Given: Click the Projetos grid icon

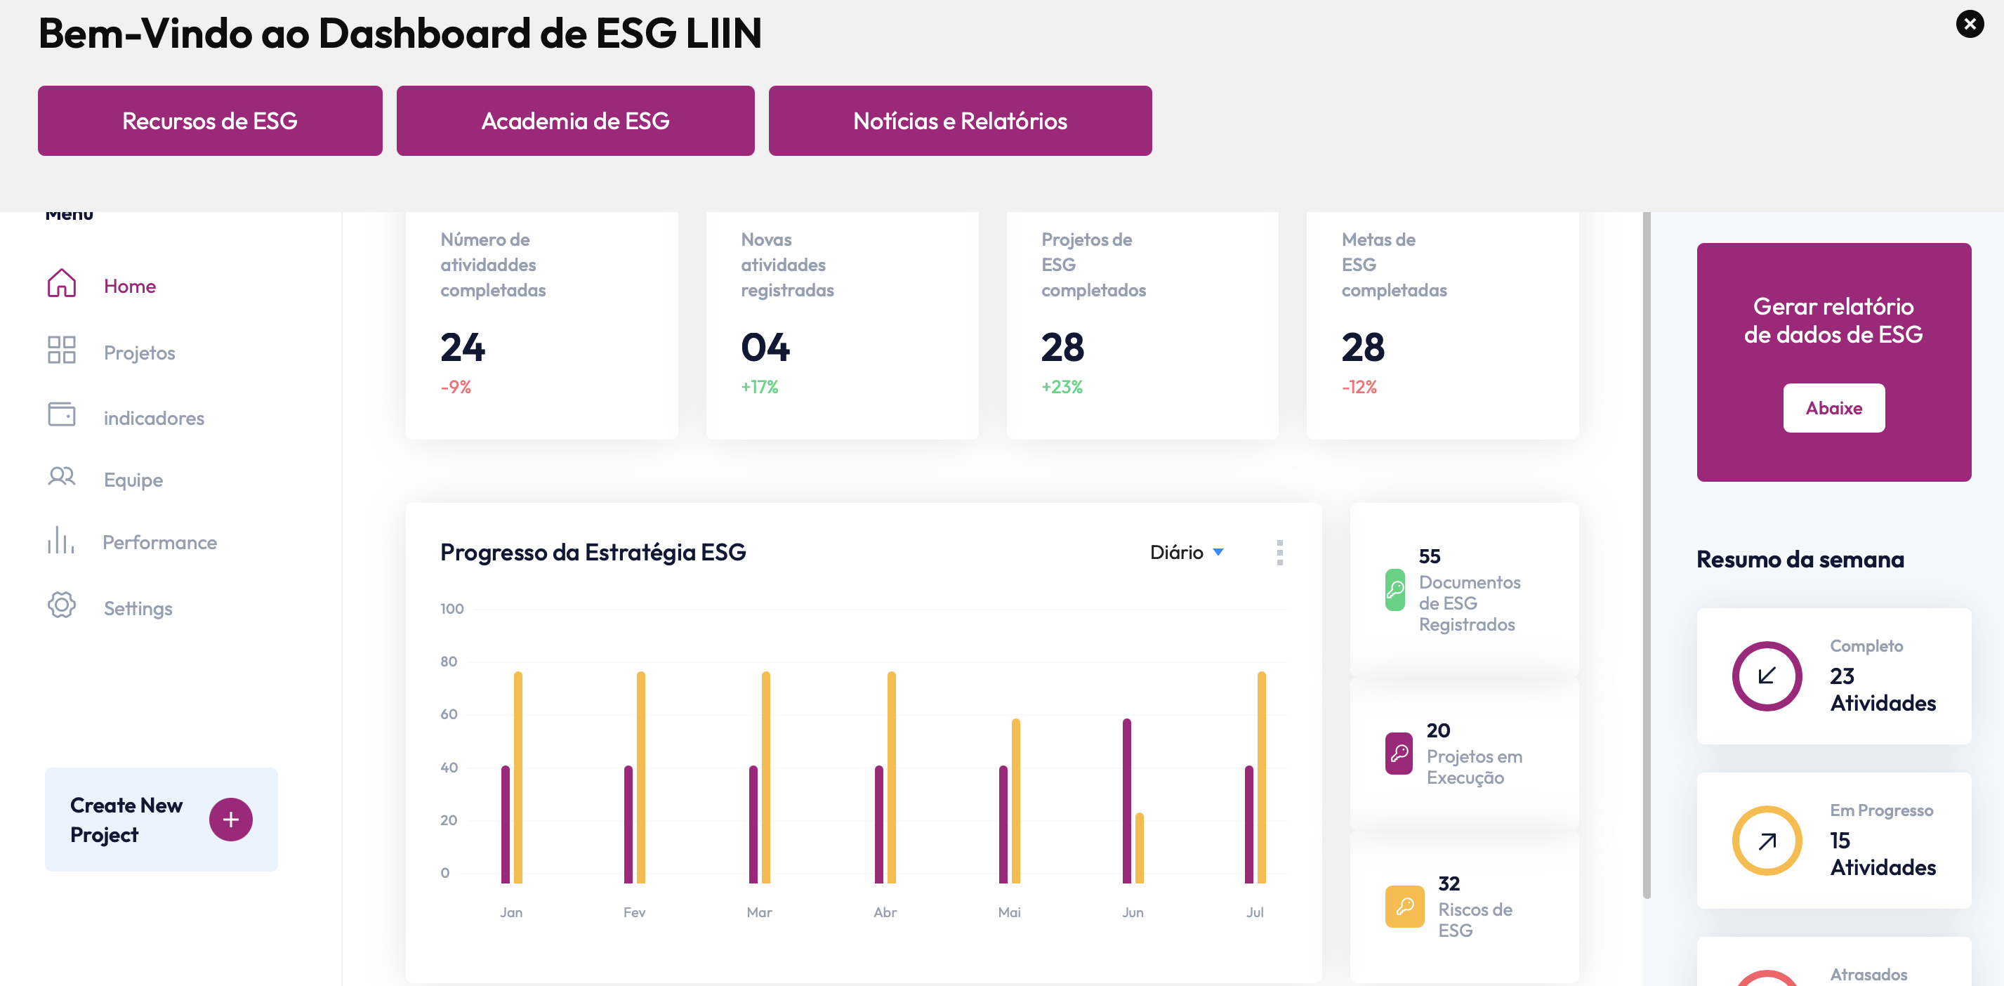Looking at the screenshot, I should (62, 351).
